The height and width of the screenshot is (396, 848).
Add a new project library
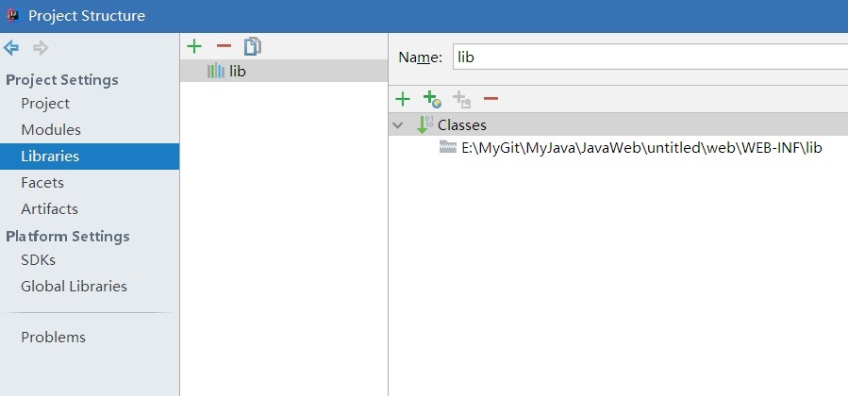coord(194,46)
